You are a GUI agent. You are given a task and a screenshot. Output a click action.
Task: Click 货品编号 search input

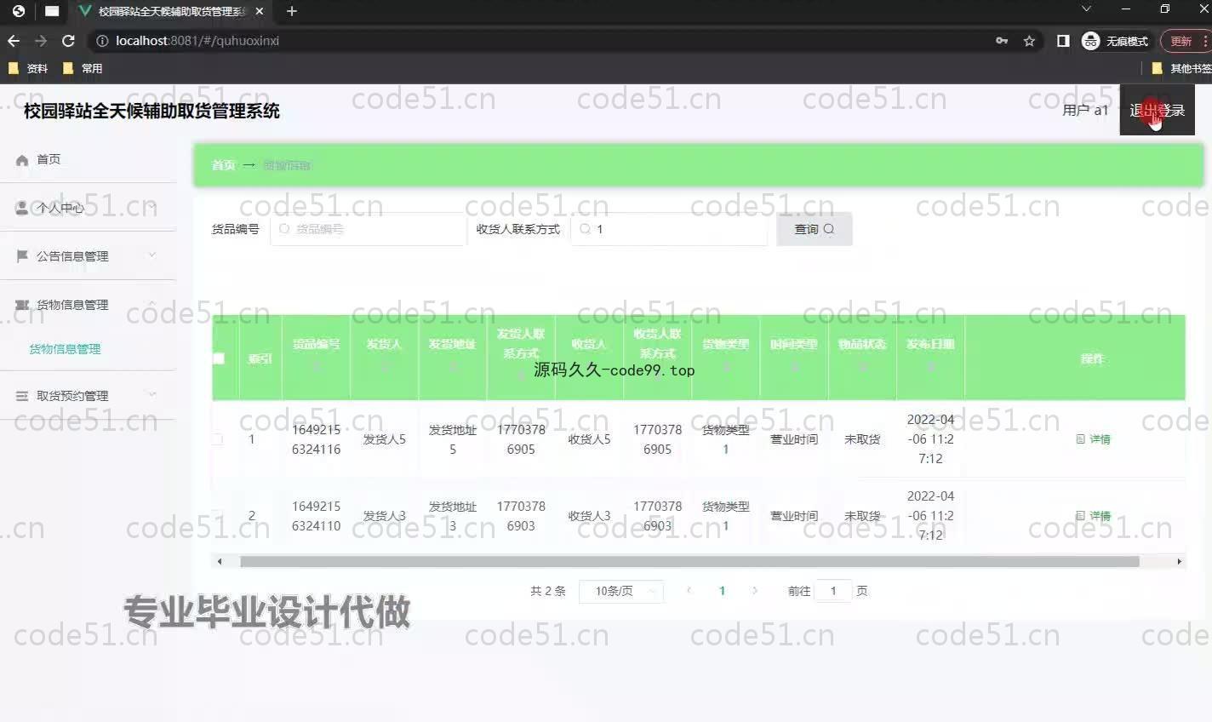coord(369,229)
